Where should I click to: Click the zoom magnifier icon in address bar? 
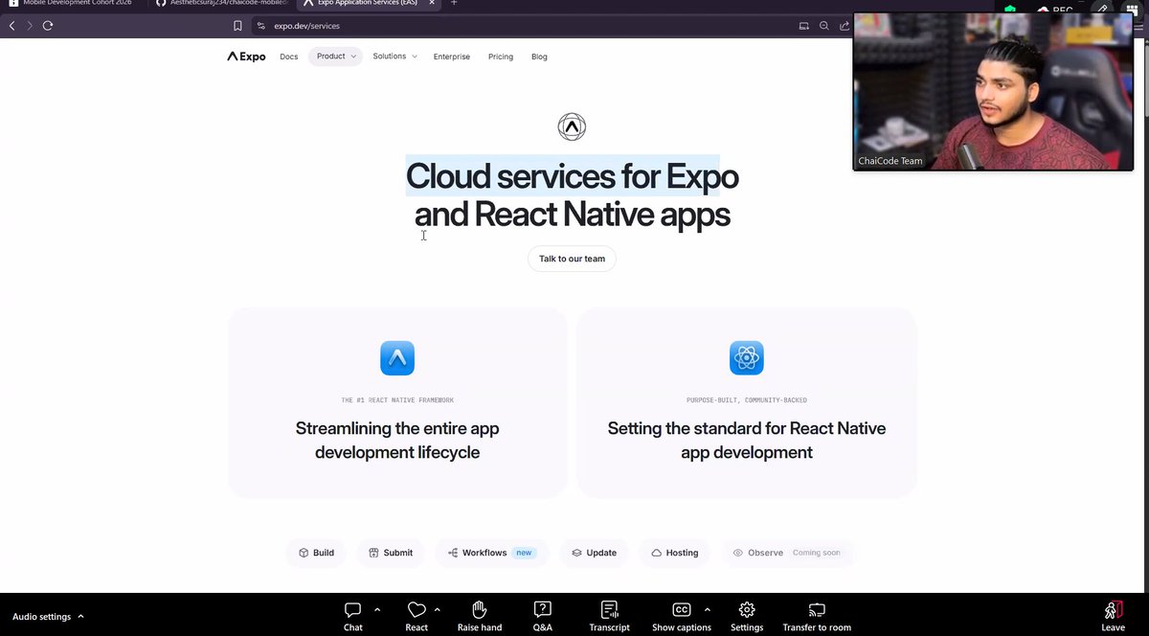[x=824, y=26]
